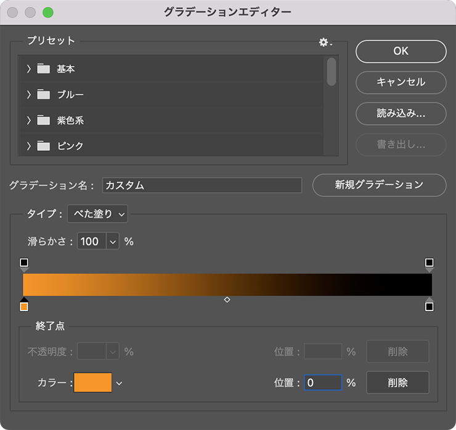Click the ピンク folder icon
The image size is (456, 430).
click(43, 146)
